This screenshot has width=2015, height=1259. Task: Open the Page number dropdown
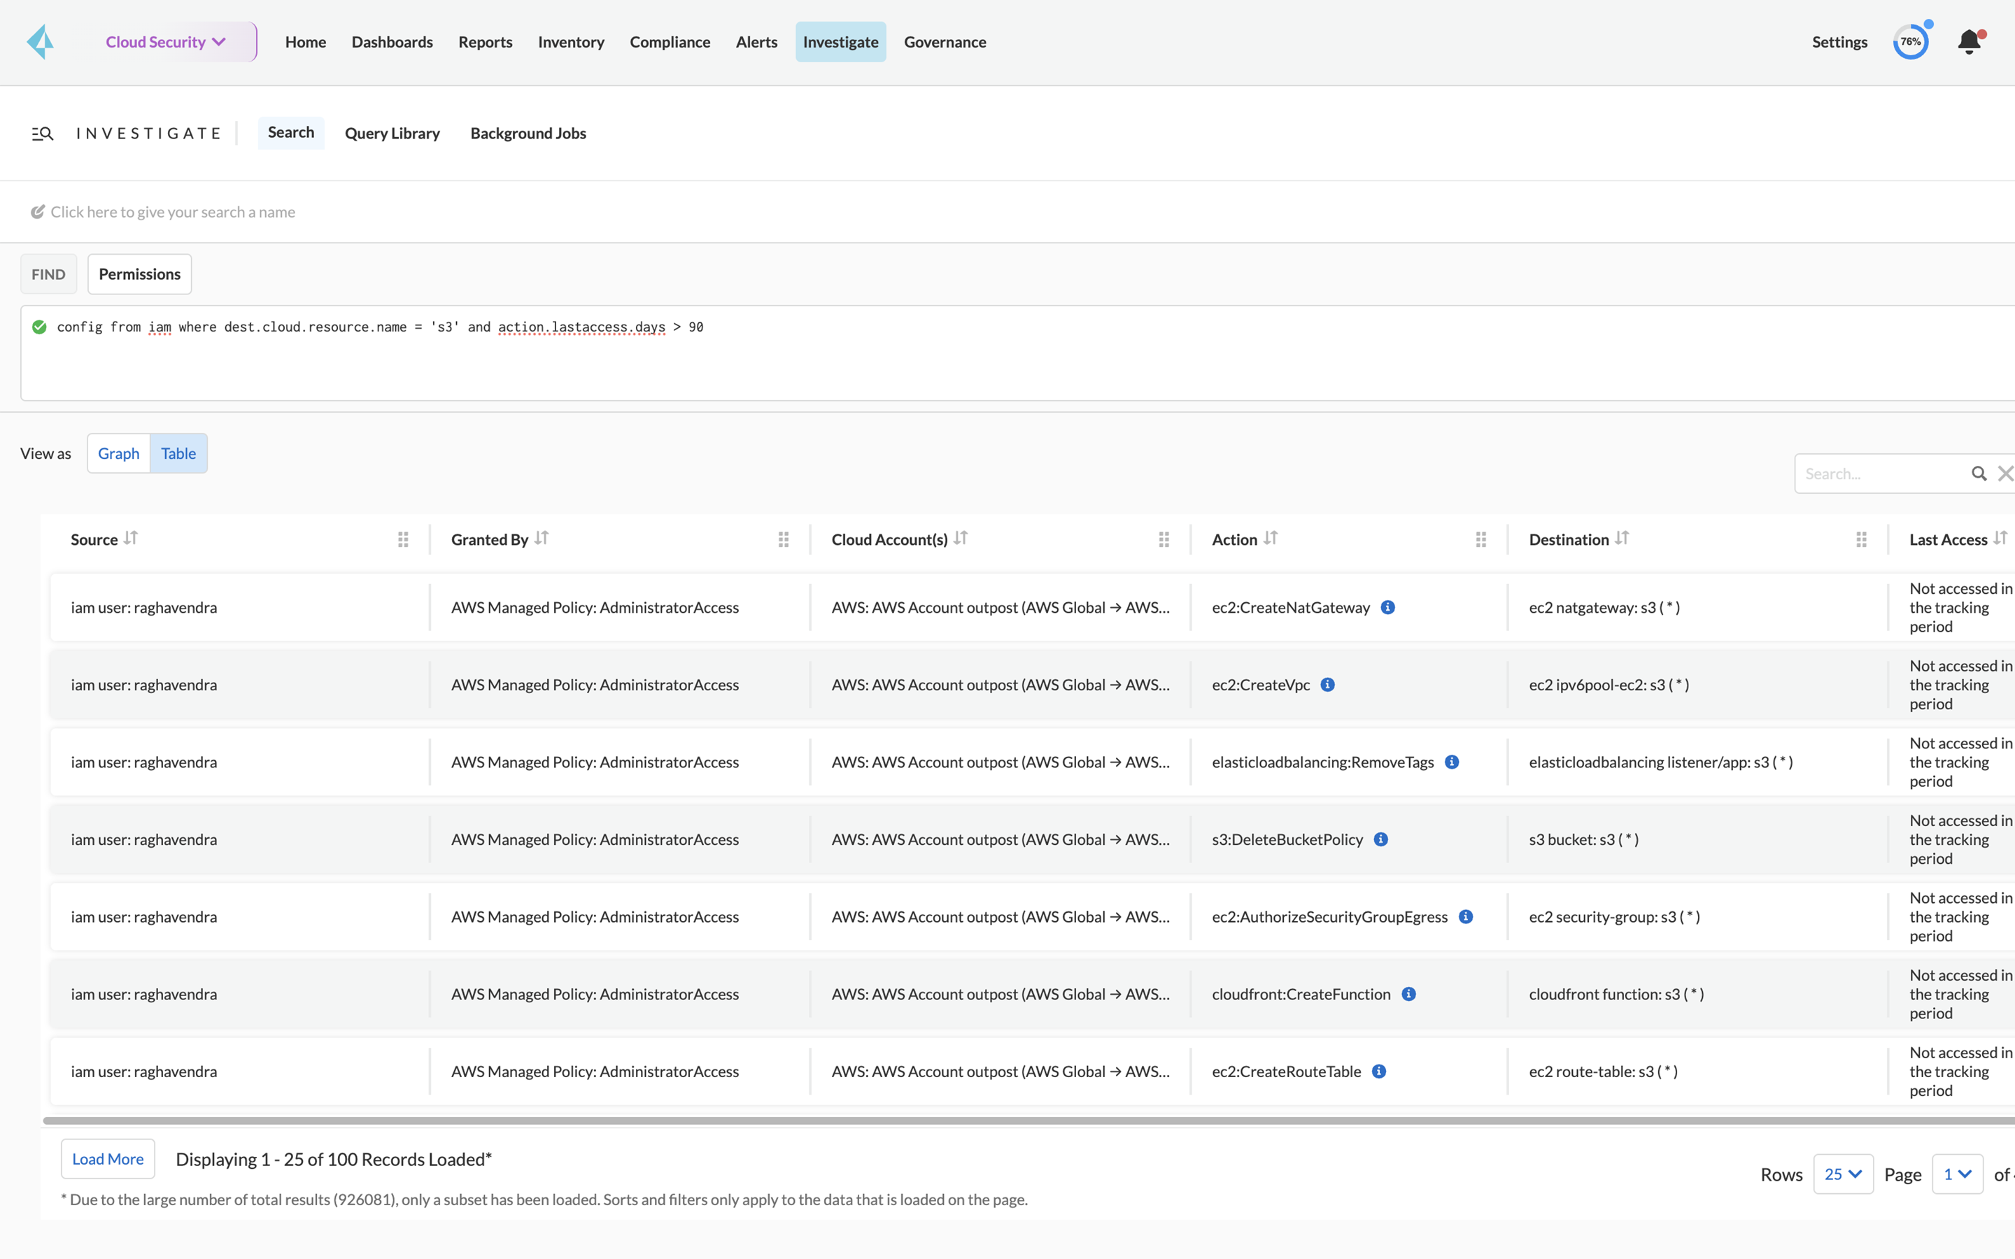pos(1957,1174)
